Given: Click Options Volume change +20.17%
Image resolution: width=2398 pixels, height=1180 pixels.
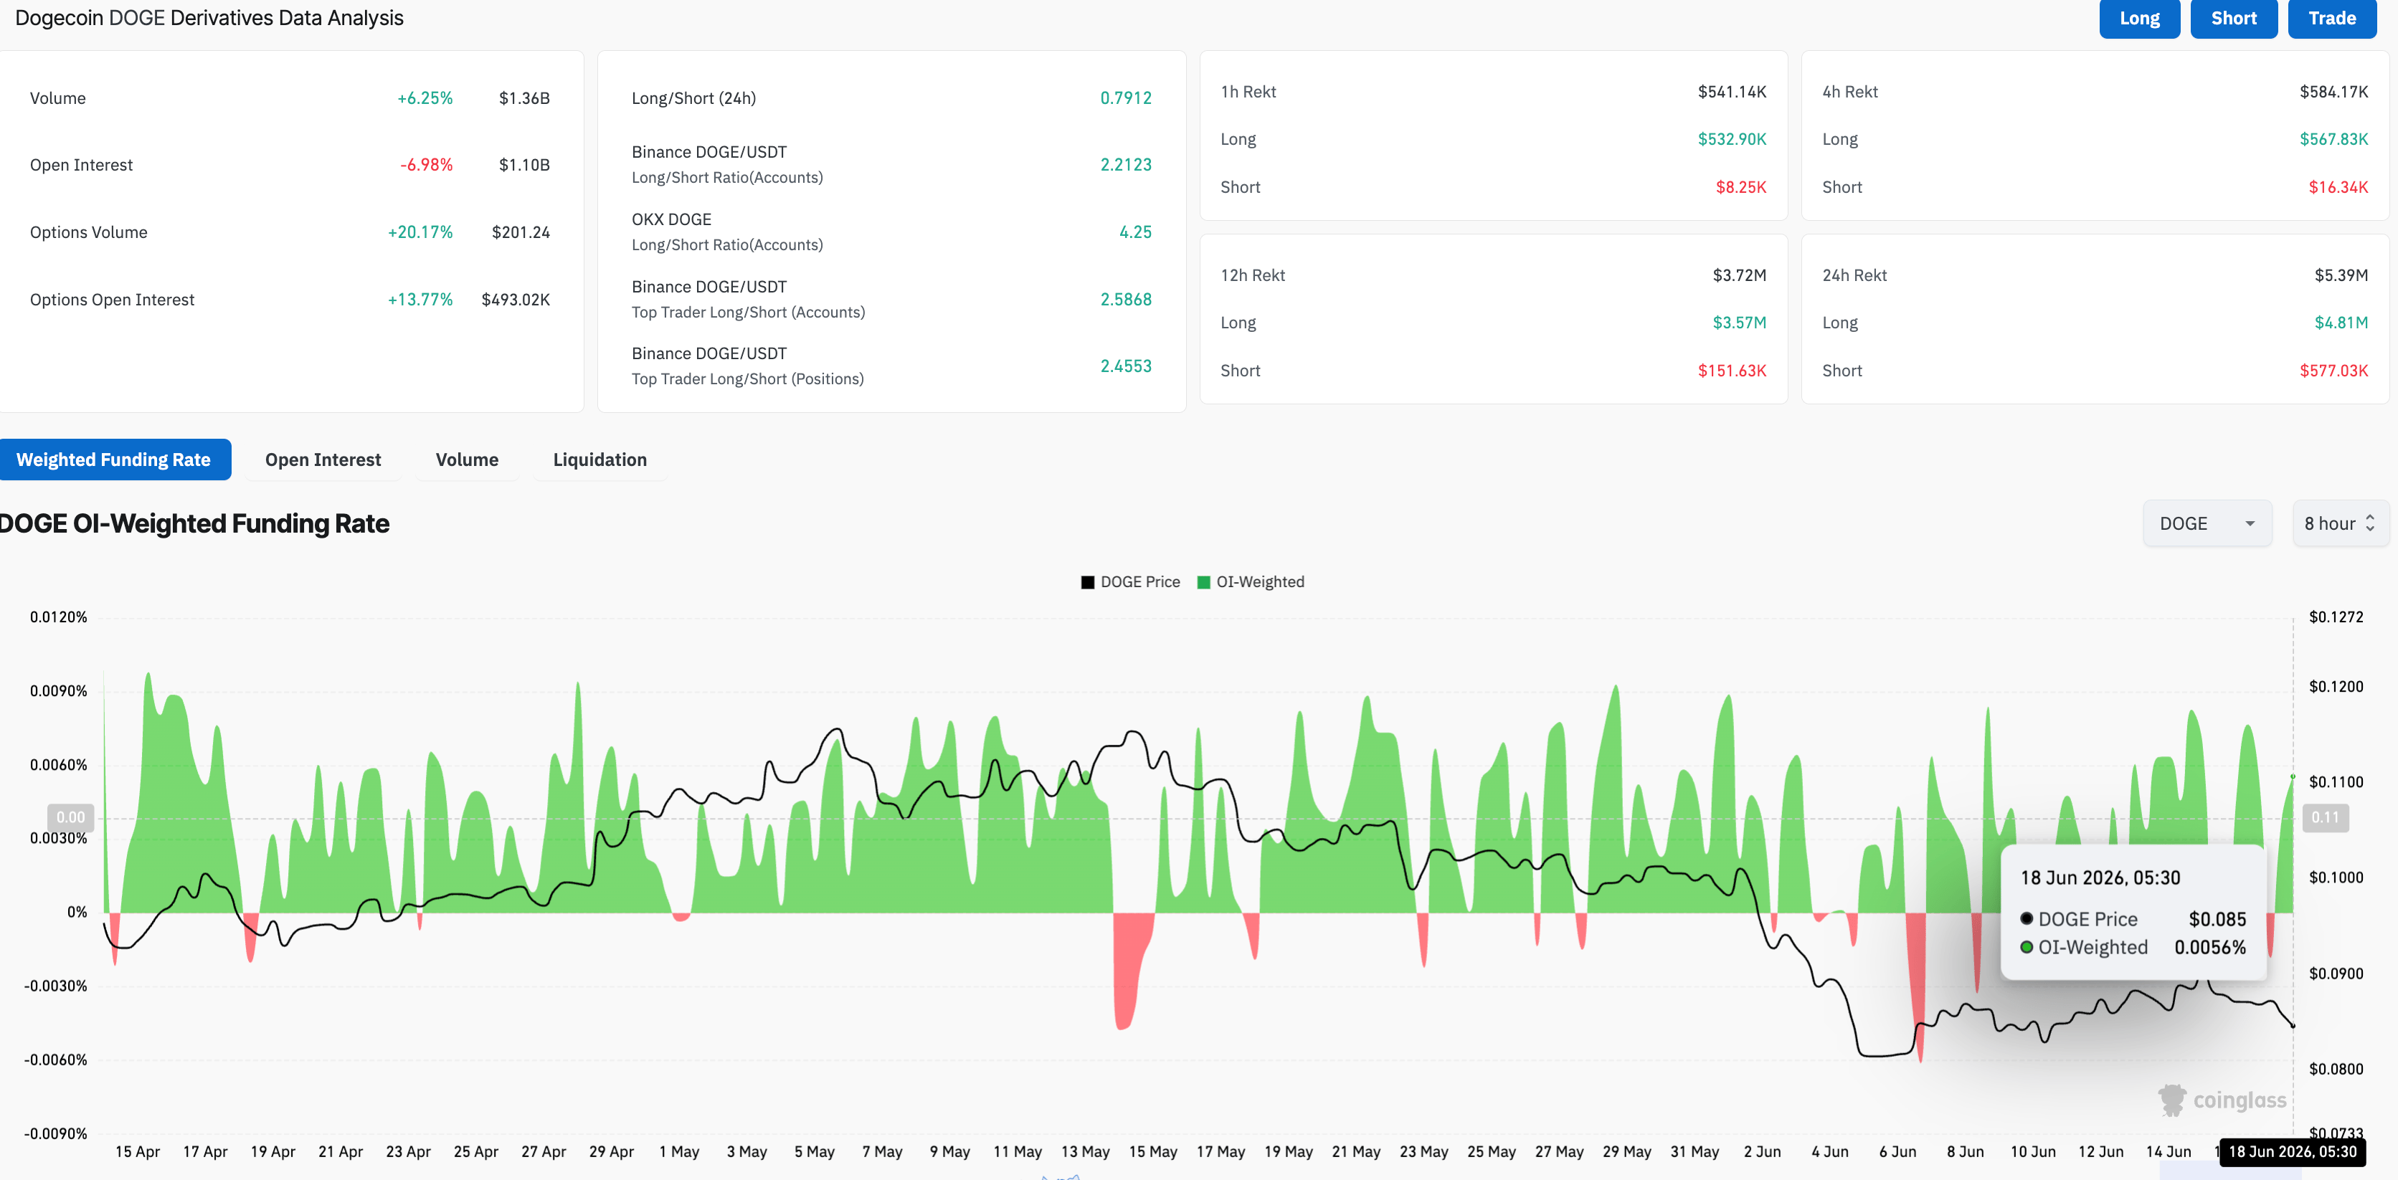Looking at the screenshot, I should pyautogui.click(x=420, y=233).
